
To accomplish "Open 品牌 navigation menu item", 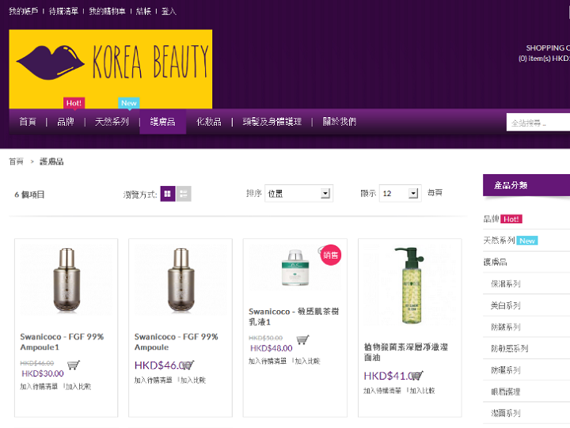I will click(66, 122).
